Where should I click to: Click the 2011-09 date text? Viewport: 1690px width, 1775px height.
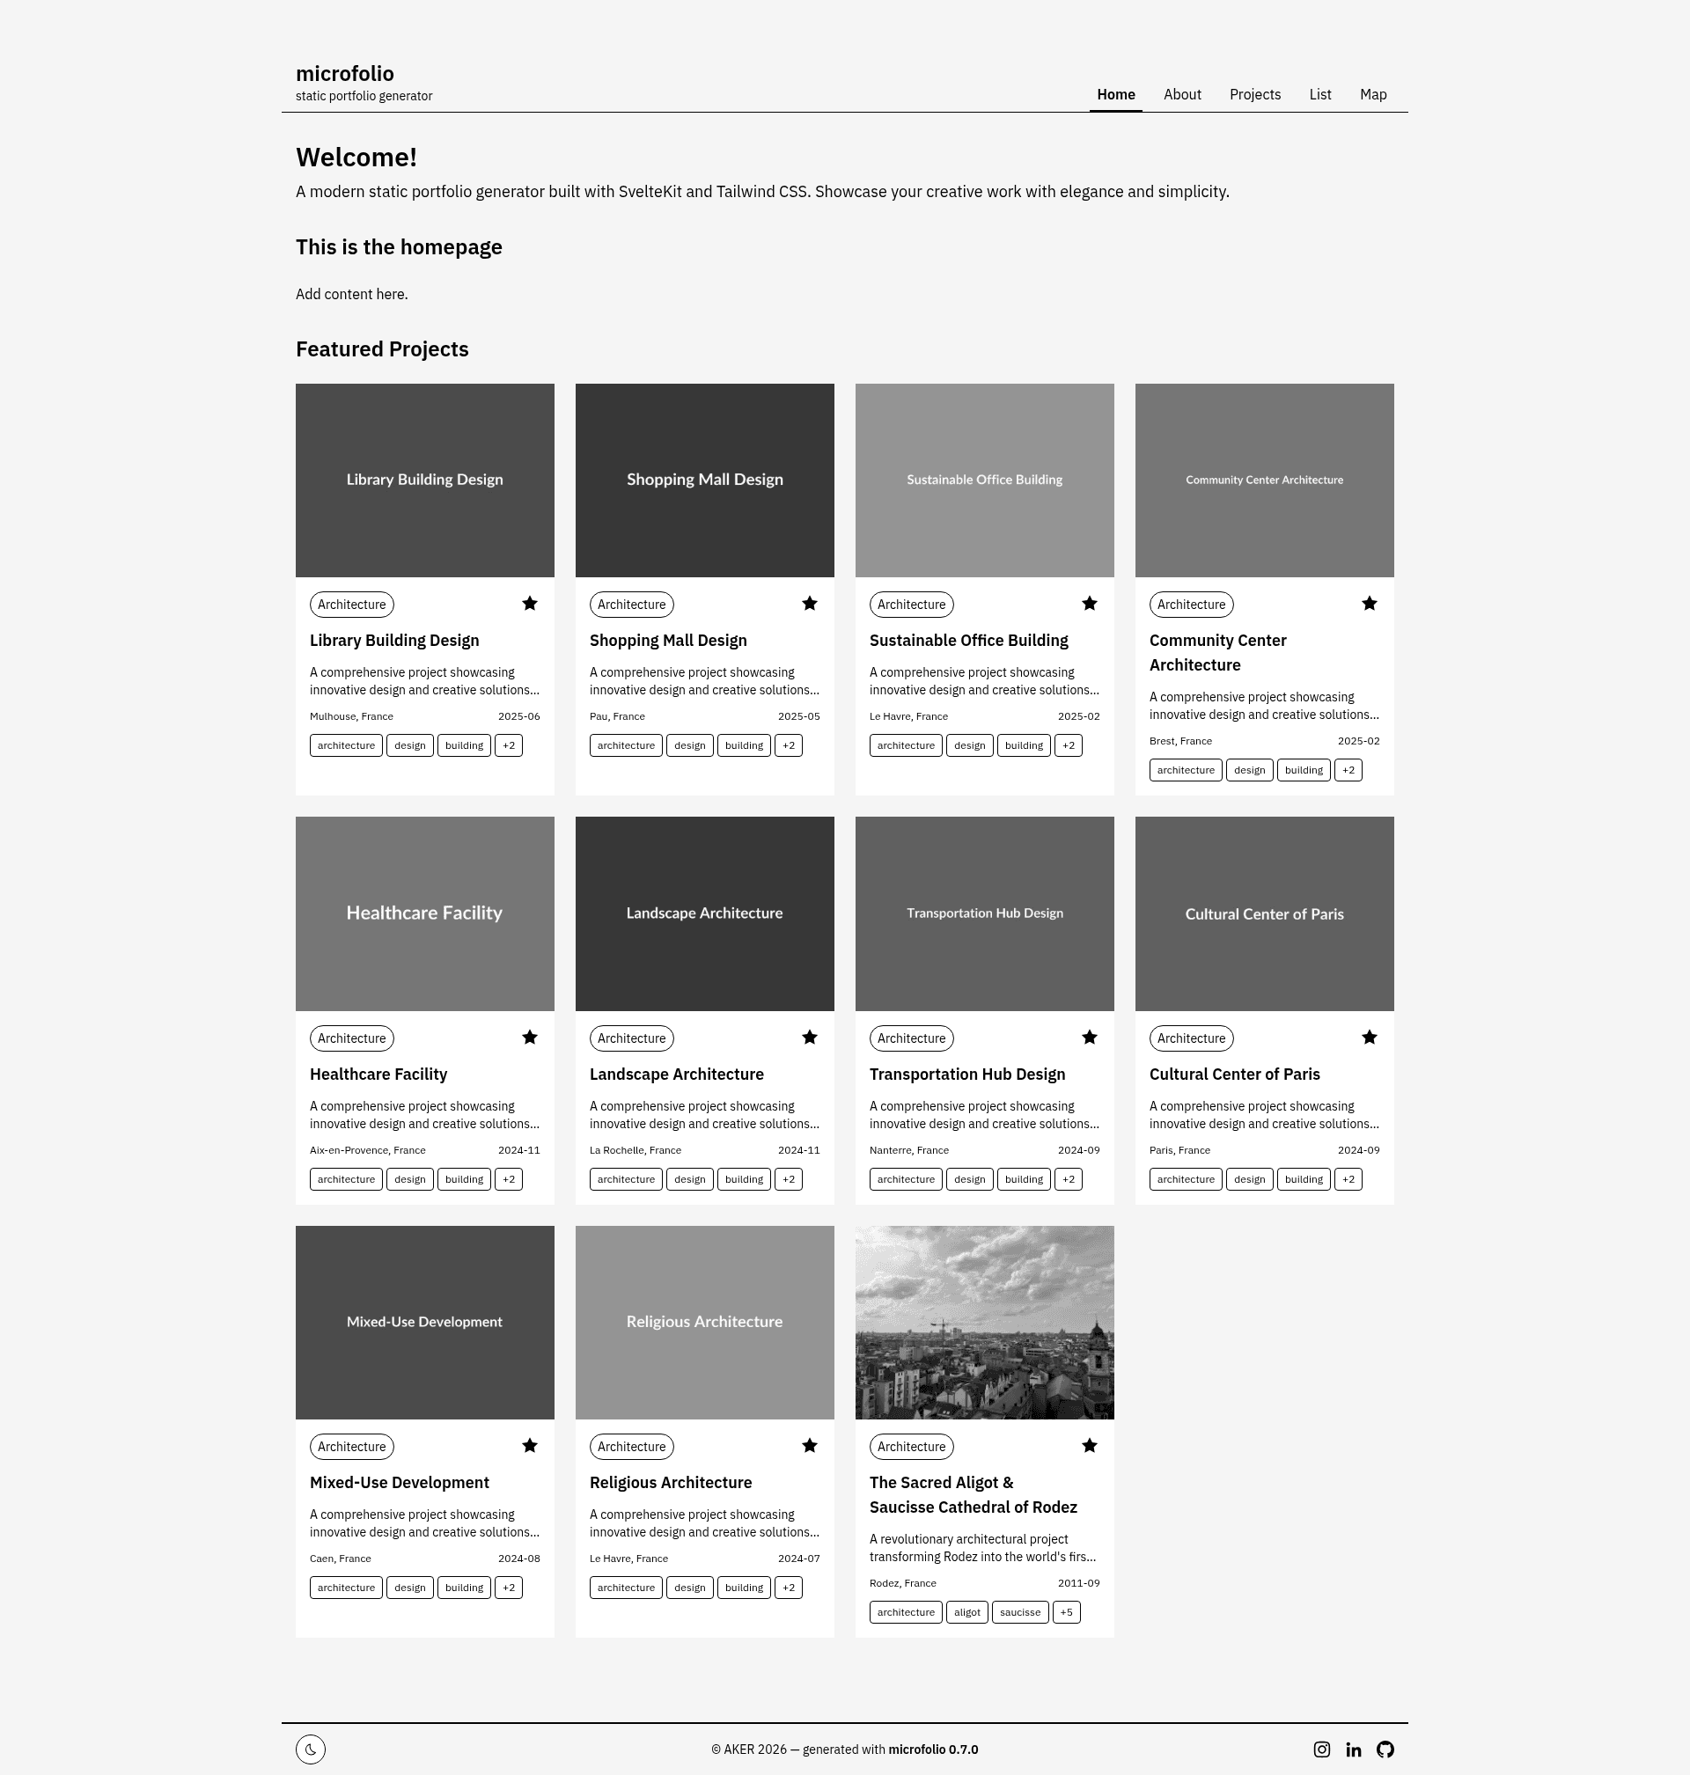click(x=1078, y=1583)
